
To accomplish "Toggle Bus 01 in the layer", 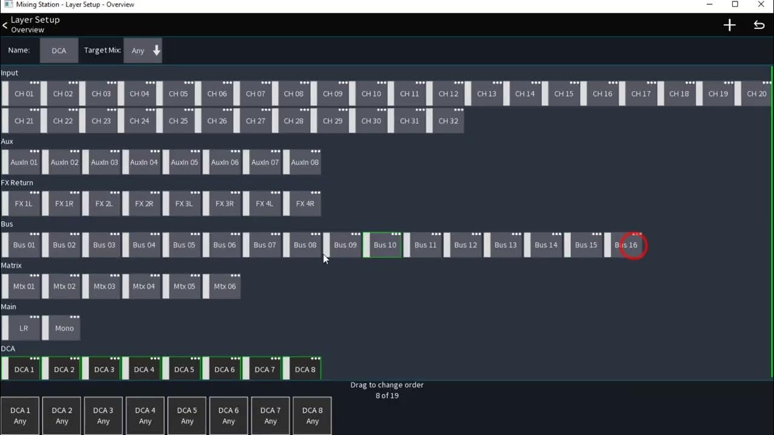I will tap(21, 245).
